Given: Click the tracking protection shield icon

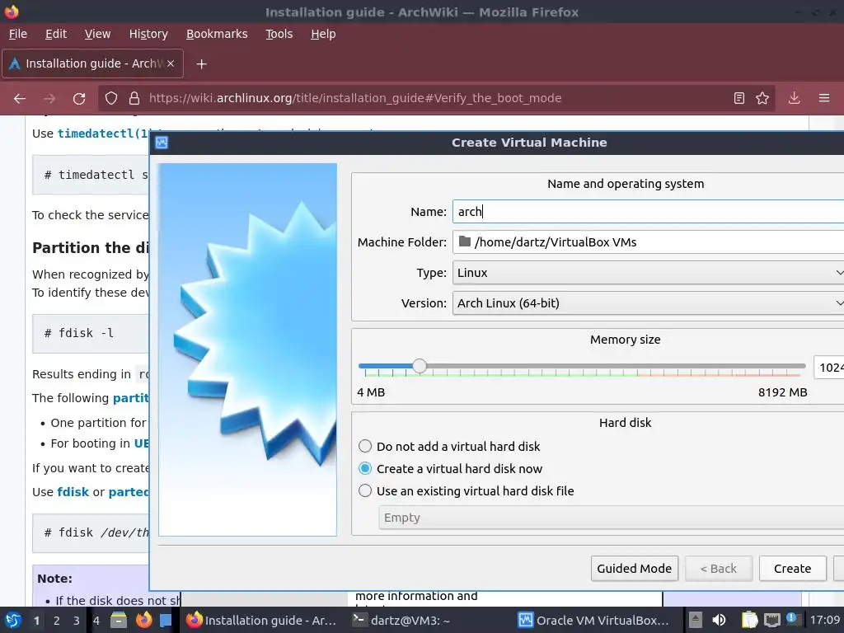Looking at the screenshot, I should (111, 99).
